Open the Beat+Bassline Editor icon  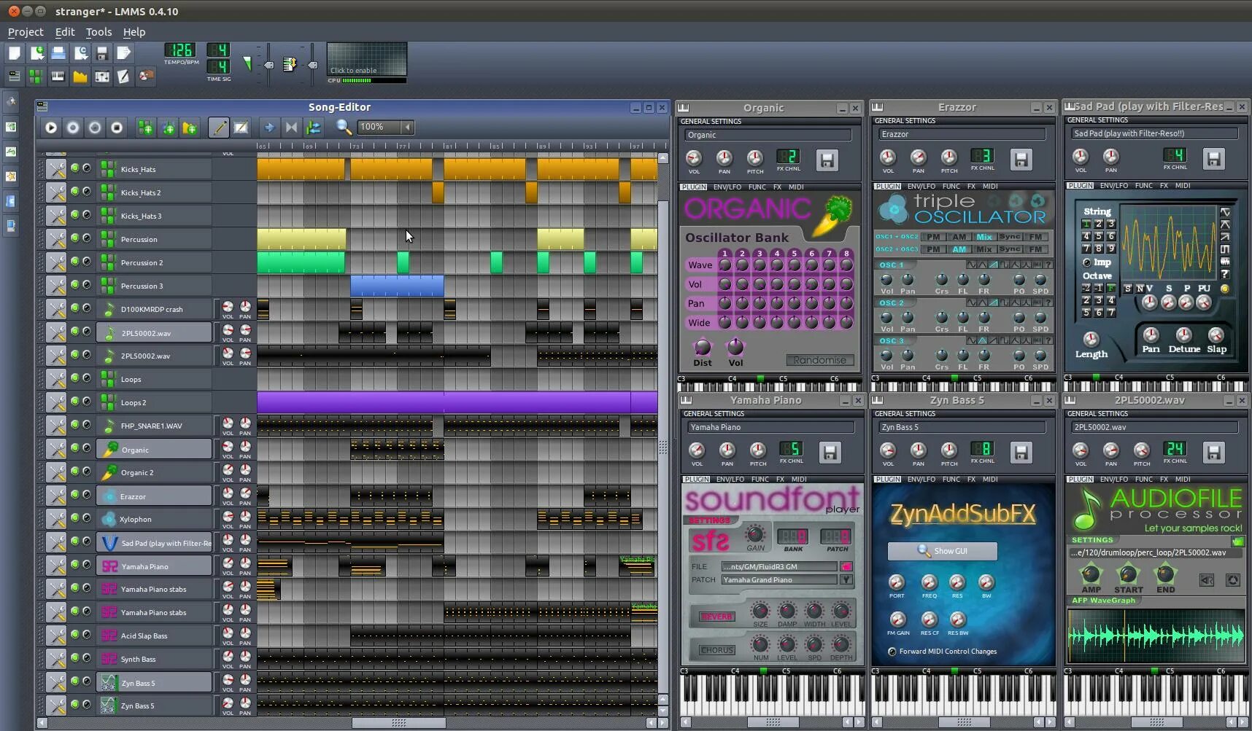36,76
